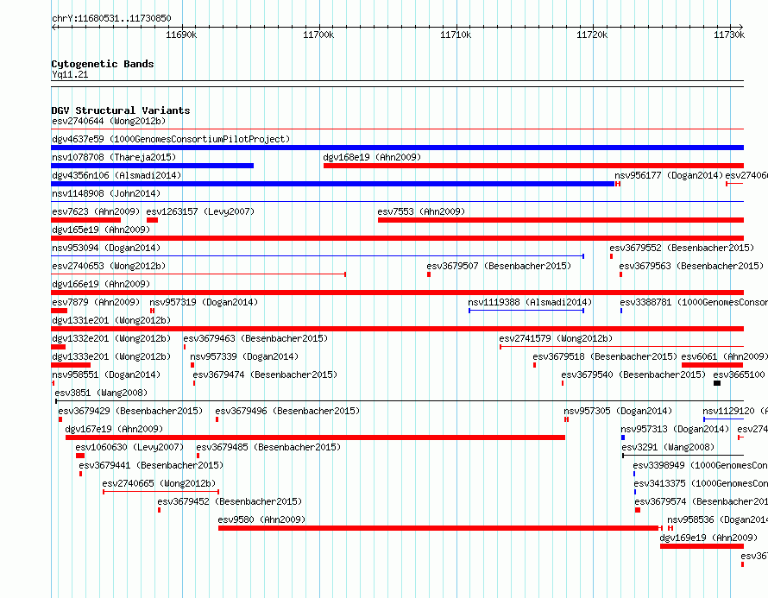Click the nsv1129120 variant label
This screenshot has height=598, width=768.
(x=735, y=411)
